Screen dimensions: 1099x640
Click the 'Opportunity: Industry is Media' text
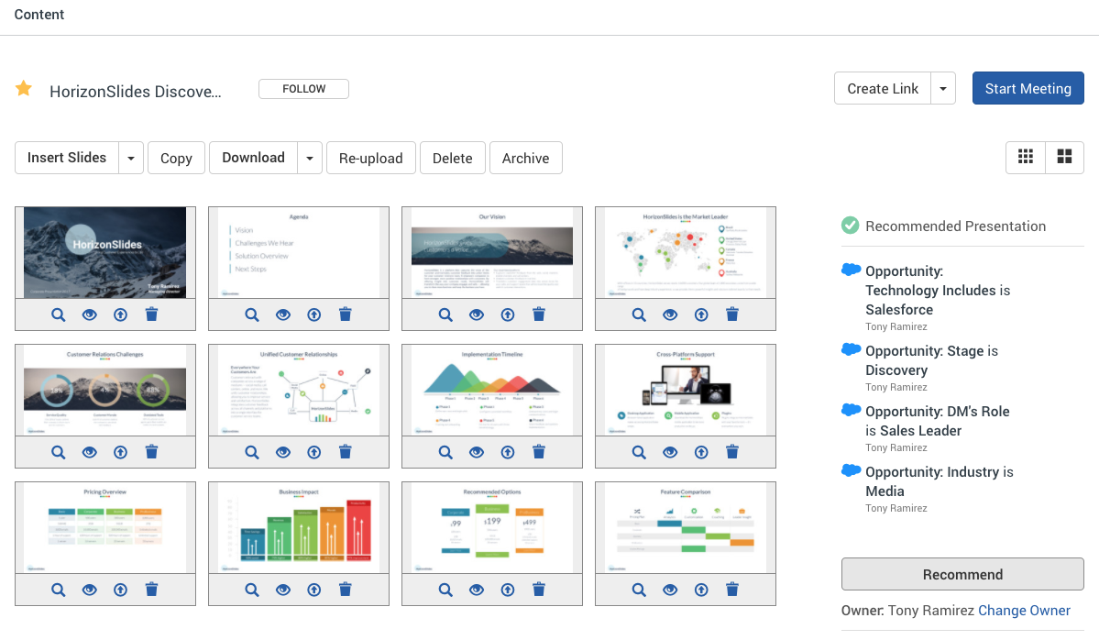[940, 480]
